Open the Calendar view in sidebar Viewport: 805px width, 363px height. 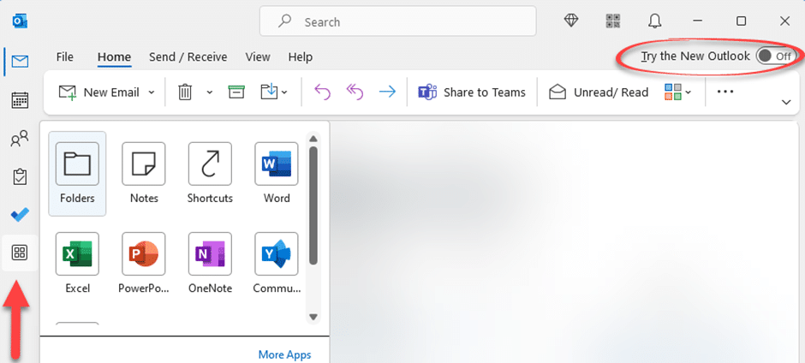point(19,100)
